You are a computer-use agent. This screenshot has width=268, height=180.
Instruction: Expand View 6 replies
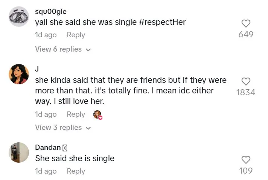click(x=63, y=49)
